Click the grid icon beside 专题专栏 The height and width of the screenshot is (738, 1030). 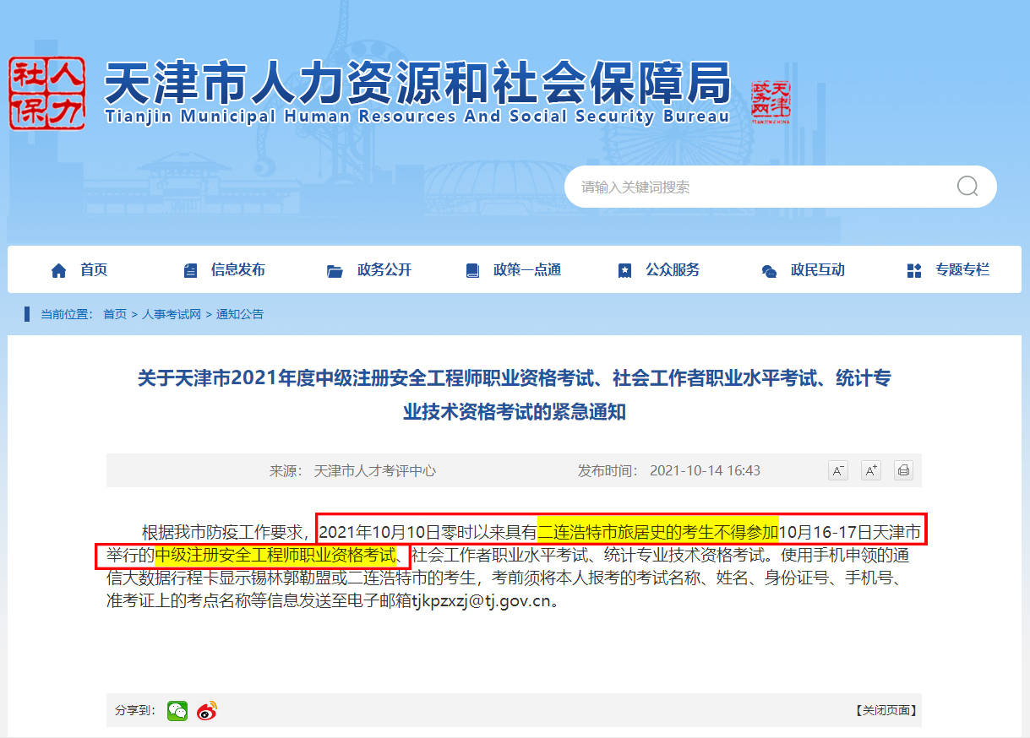913,271
